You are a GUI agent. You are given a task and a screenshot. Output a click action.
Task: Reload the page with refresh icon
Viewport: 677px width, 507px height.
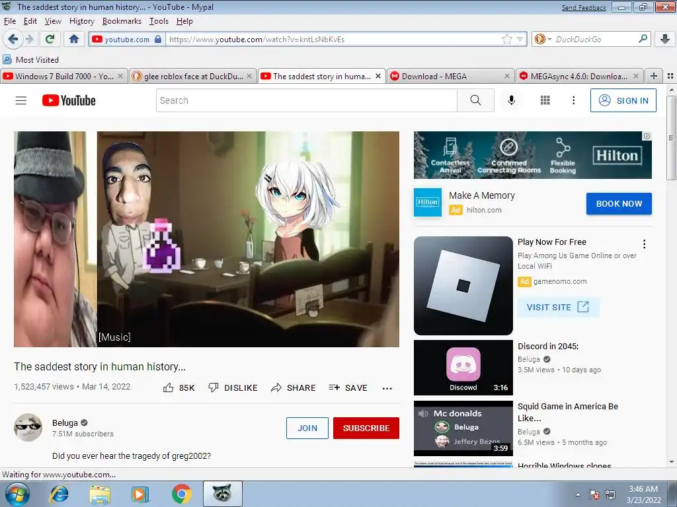(50, 39)
